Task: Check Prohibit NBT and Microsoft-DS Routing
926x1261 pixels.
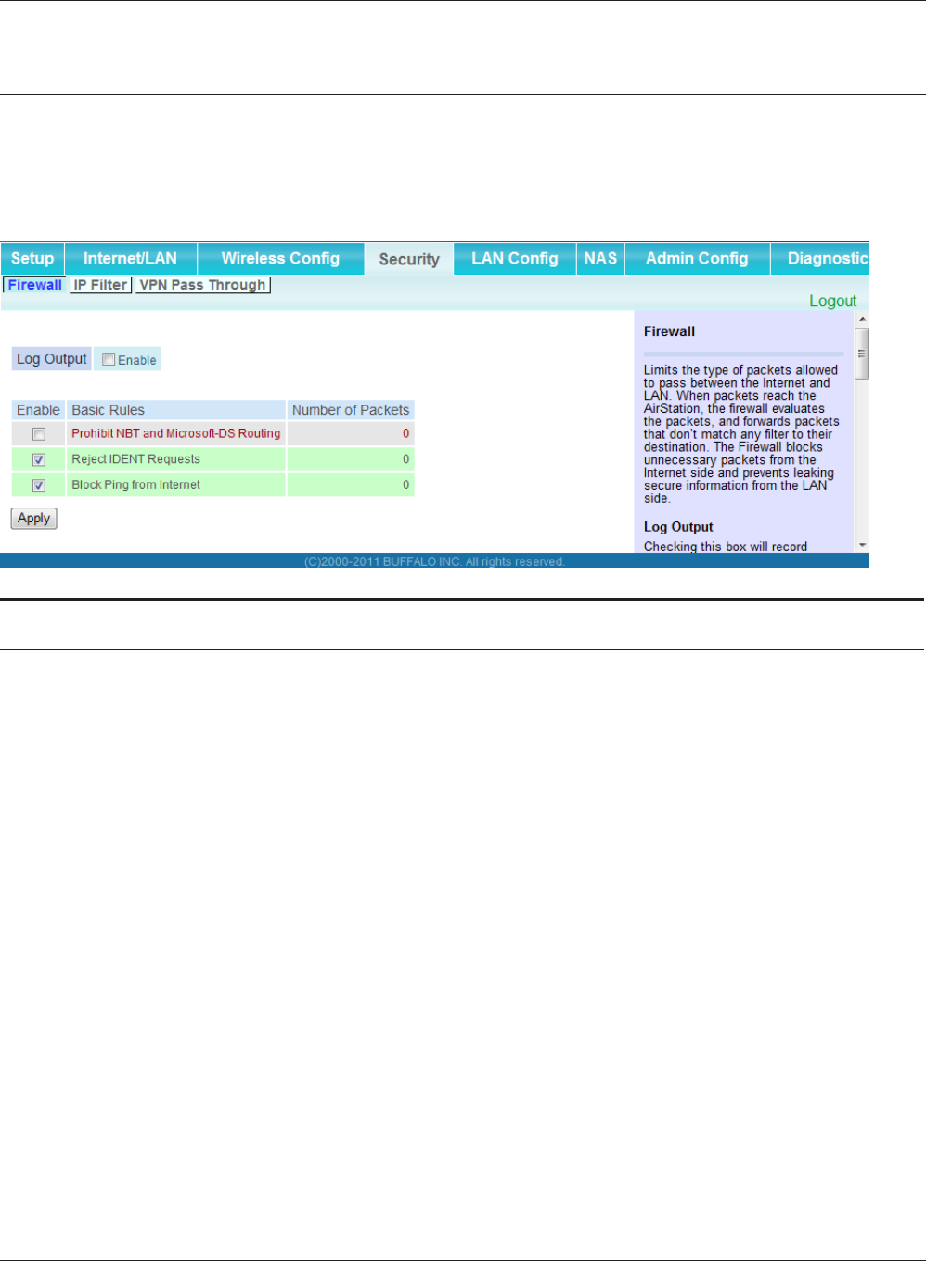Action: 39,434
